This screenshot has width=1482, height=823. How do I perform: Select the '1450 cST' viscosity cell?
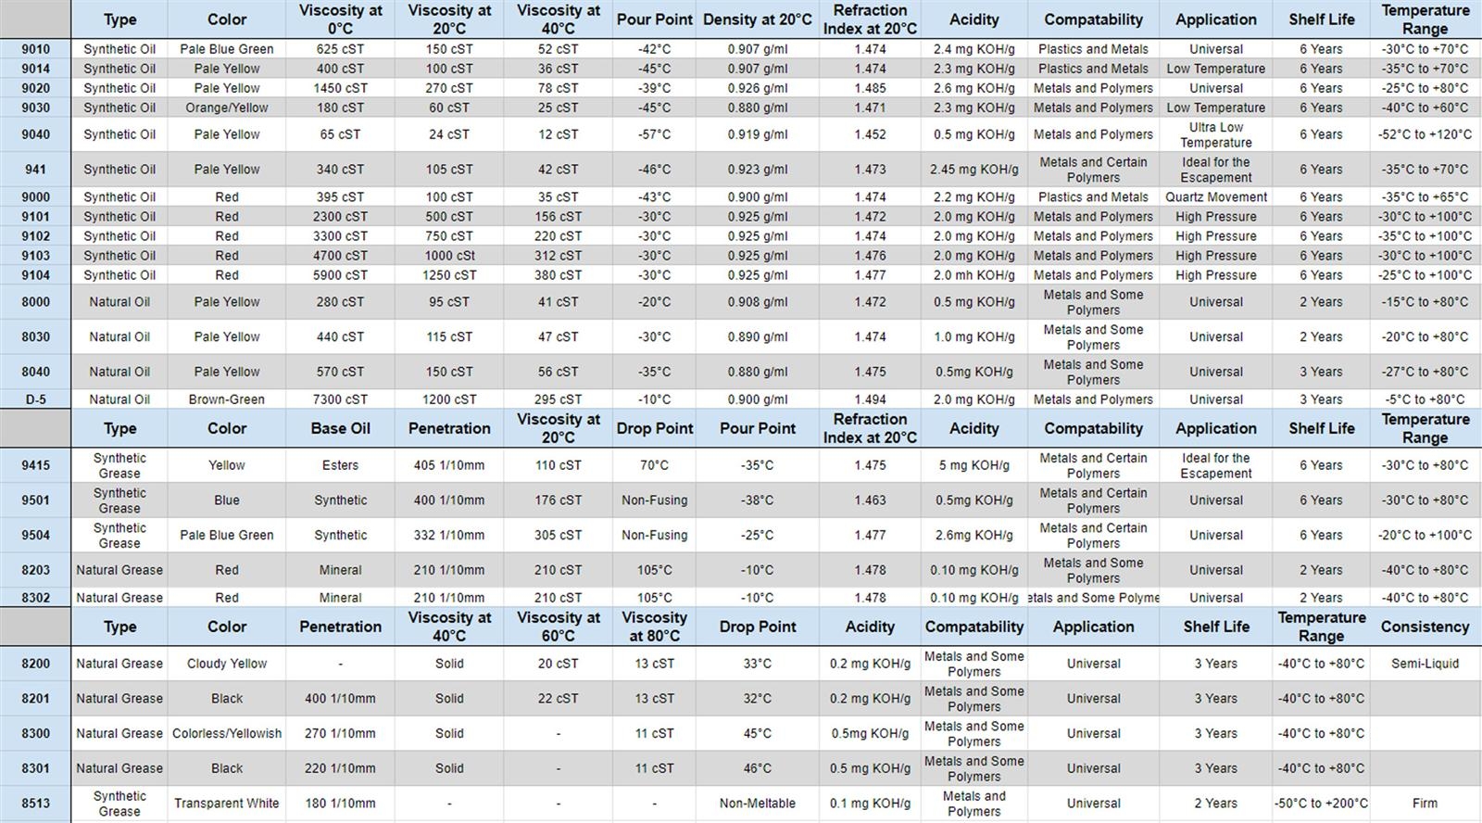tap(340, 88)
